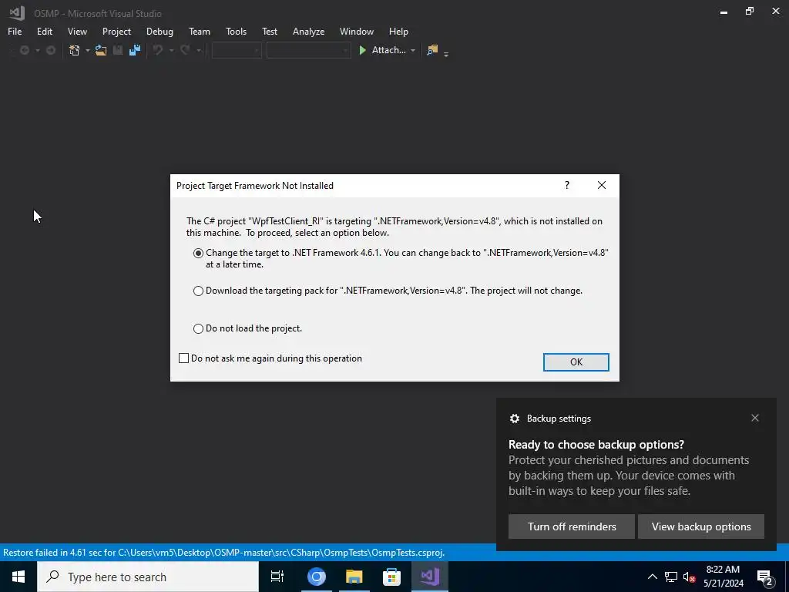This screenshot has height=592, width=789.
Task: Click the clock showing 8:22 AM
Action: [723, 570]
